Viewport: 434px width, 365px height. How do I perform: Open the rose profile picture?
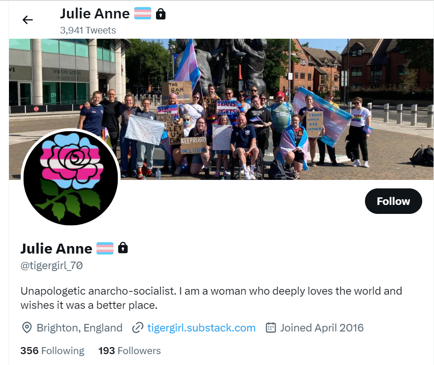70,177
